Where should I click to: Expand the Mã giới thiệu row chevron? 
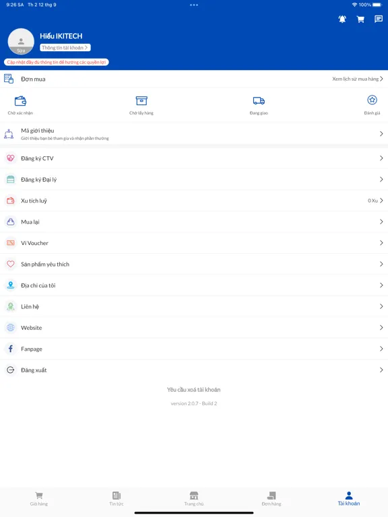tap(381, 133)
